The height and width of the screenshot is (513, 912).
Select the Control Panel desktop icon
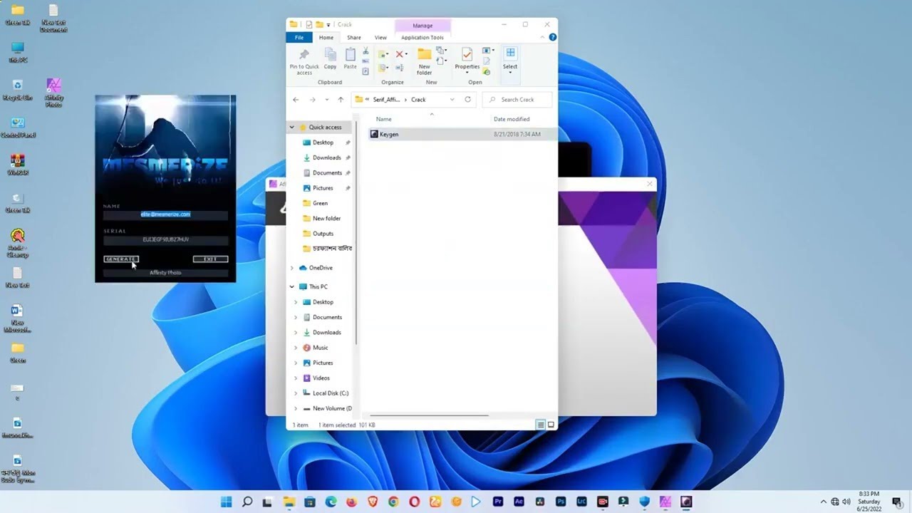[x=18, y=128]
